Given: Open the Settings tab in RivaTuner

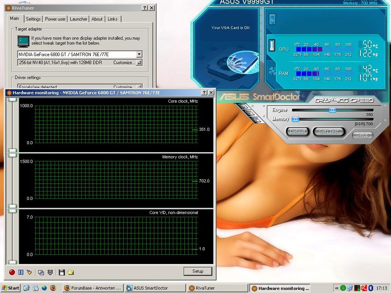Looking at the screenshot, I should click(33, 19).
